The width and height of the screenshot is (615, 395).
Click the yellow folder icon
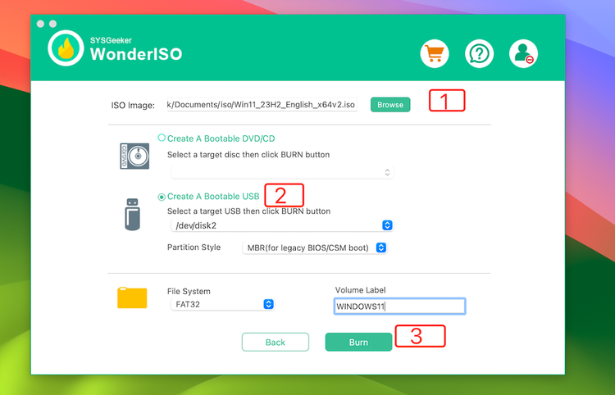(x=132, y=297)
